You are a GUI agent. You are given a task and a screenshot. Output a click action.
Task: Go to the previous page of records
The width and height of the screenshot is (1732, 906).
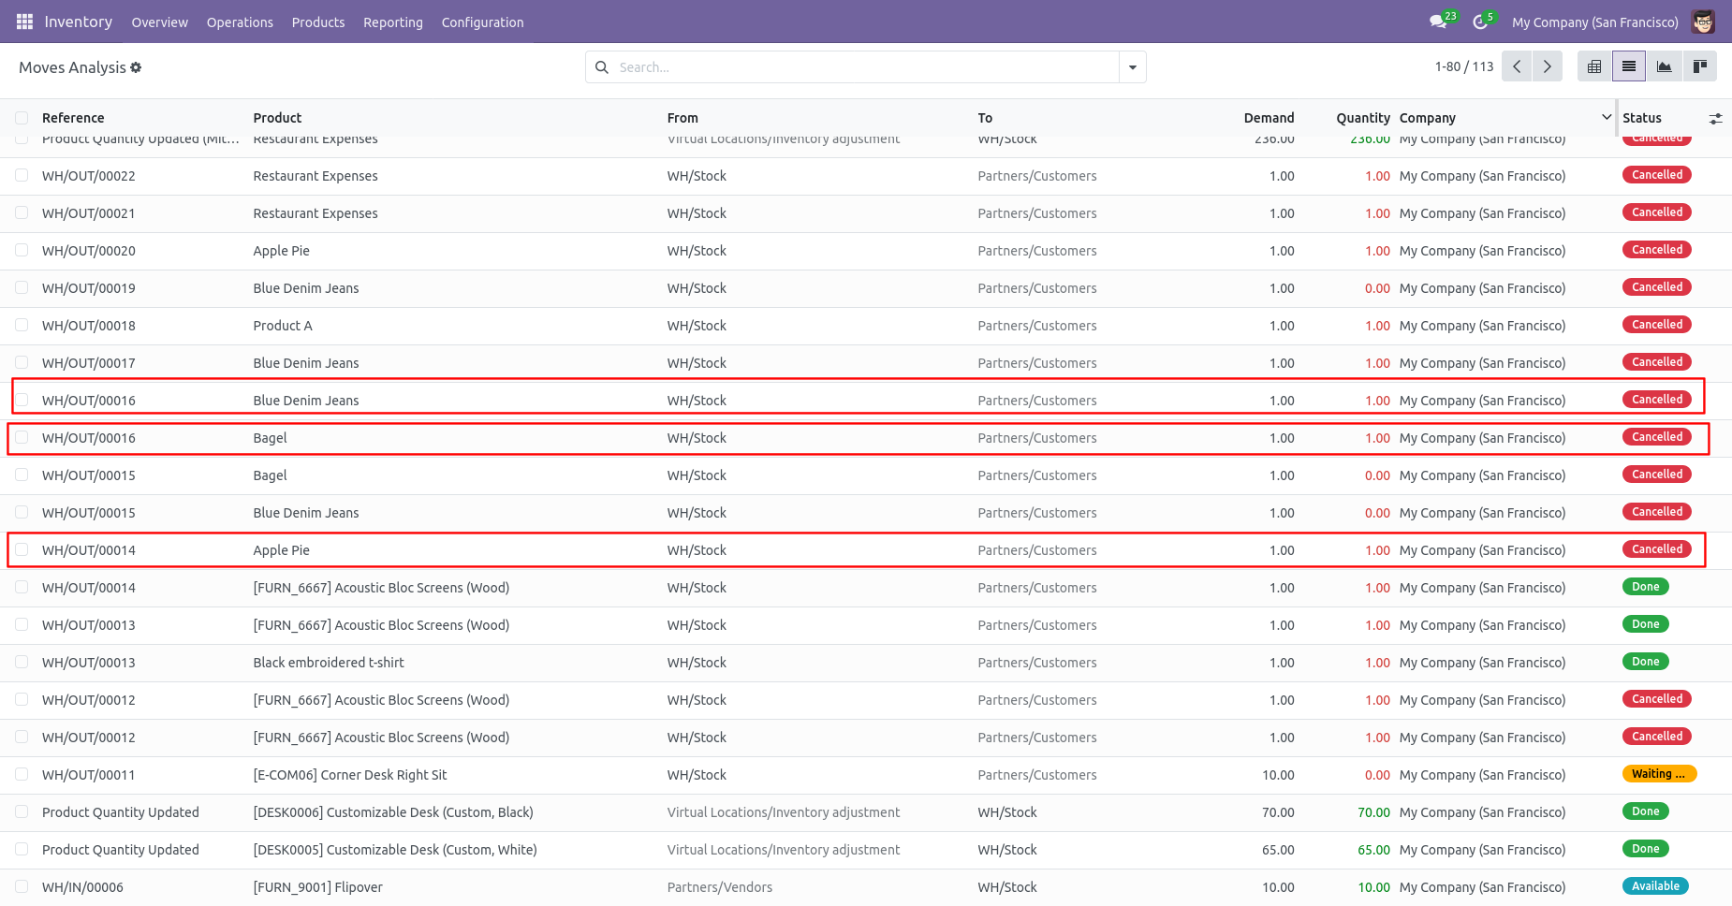click(x=1517, y=66)
